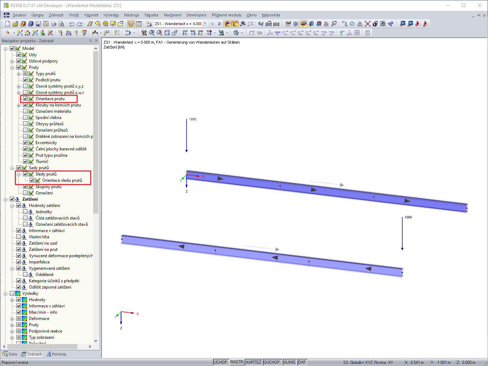This screenshot has height=366, width=488.
Task: Toggle the Orientace sledu prutů checkbox
Action: 32,180
